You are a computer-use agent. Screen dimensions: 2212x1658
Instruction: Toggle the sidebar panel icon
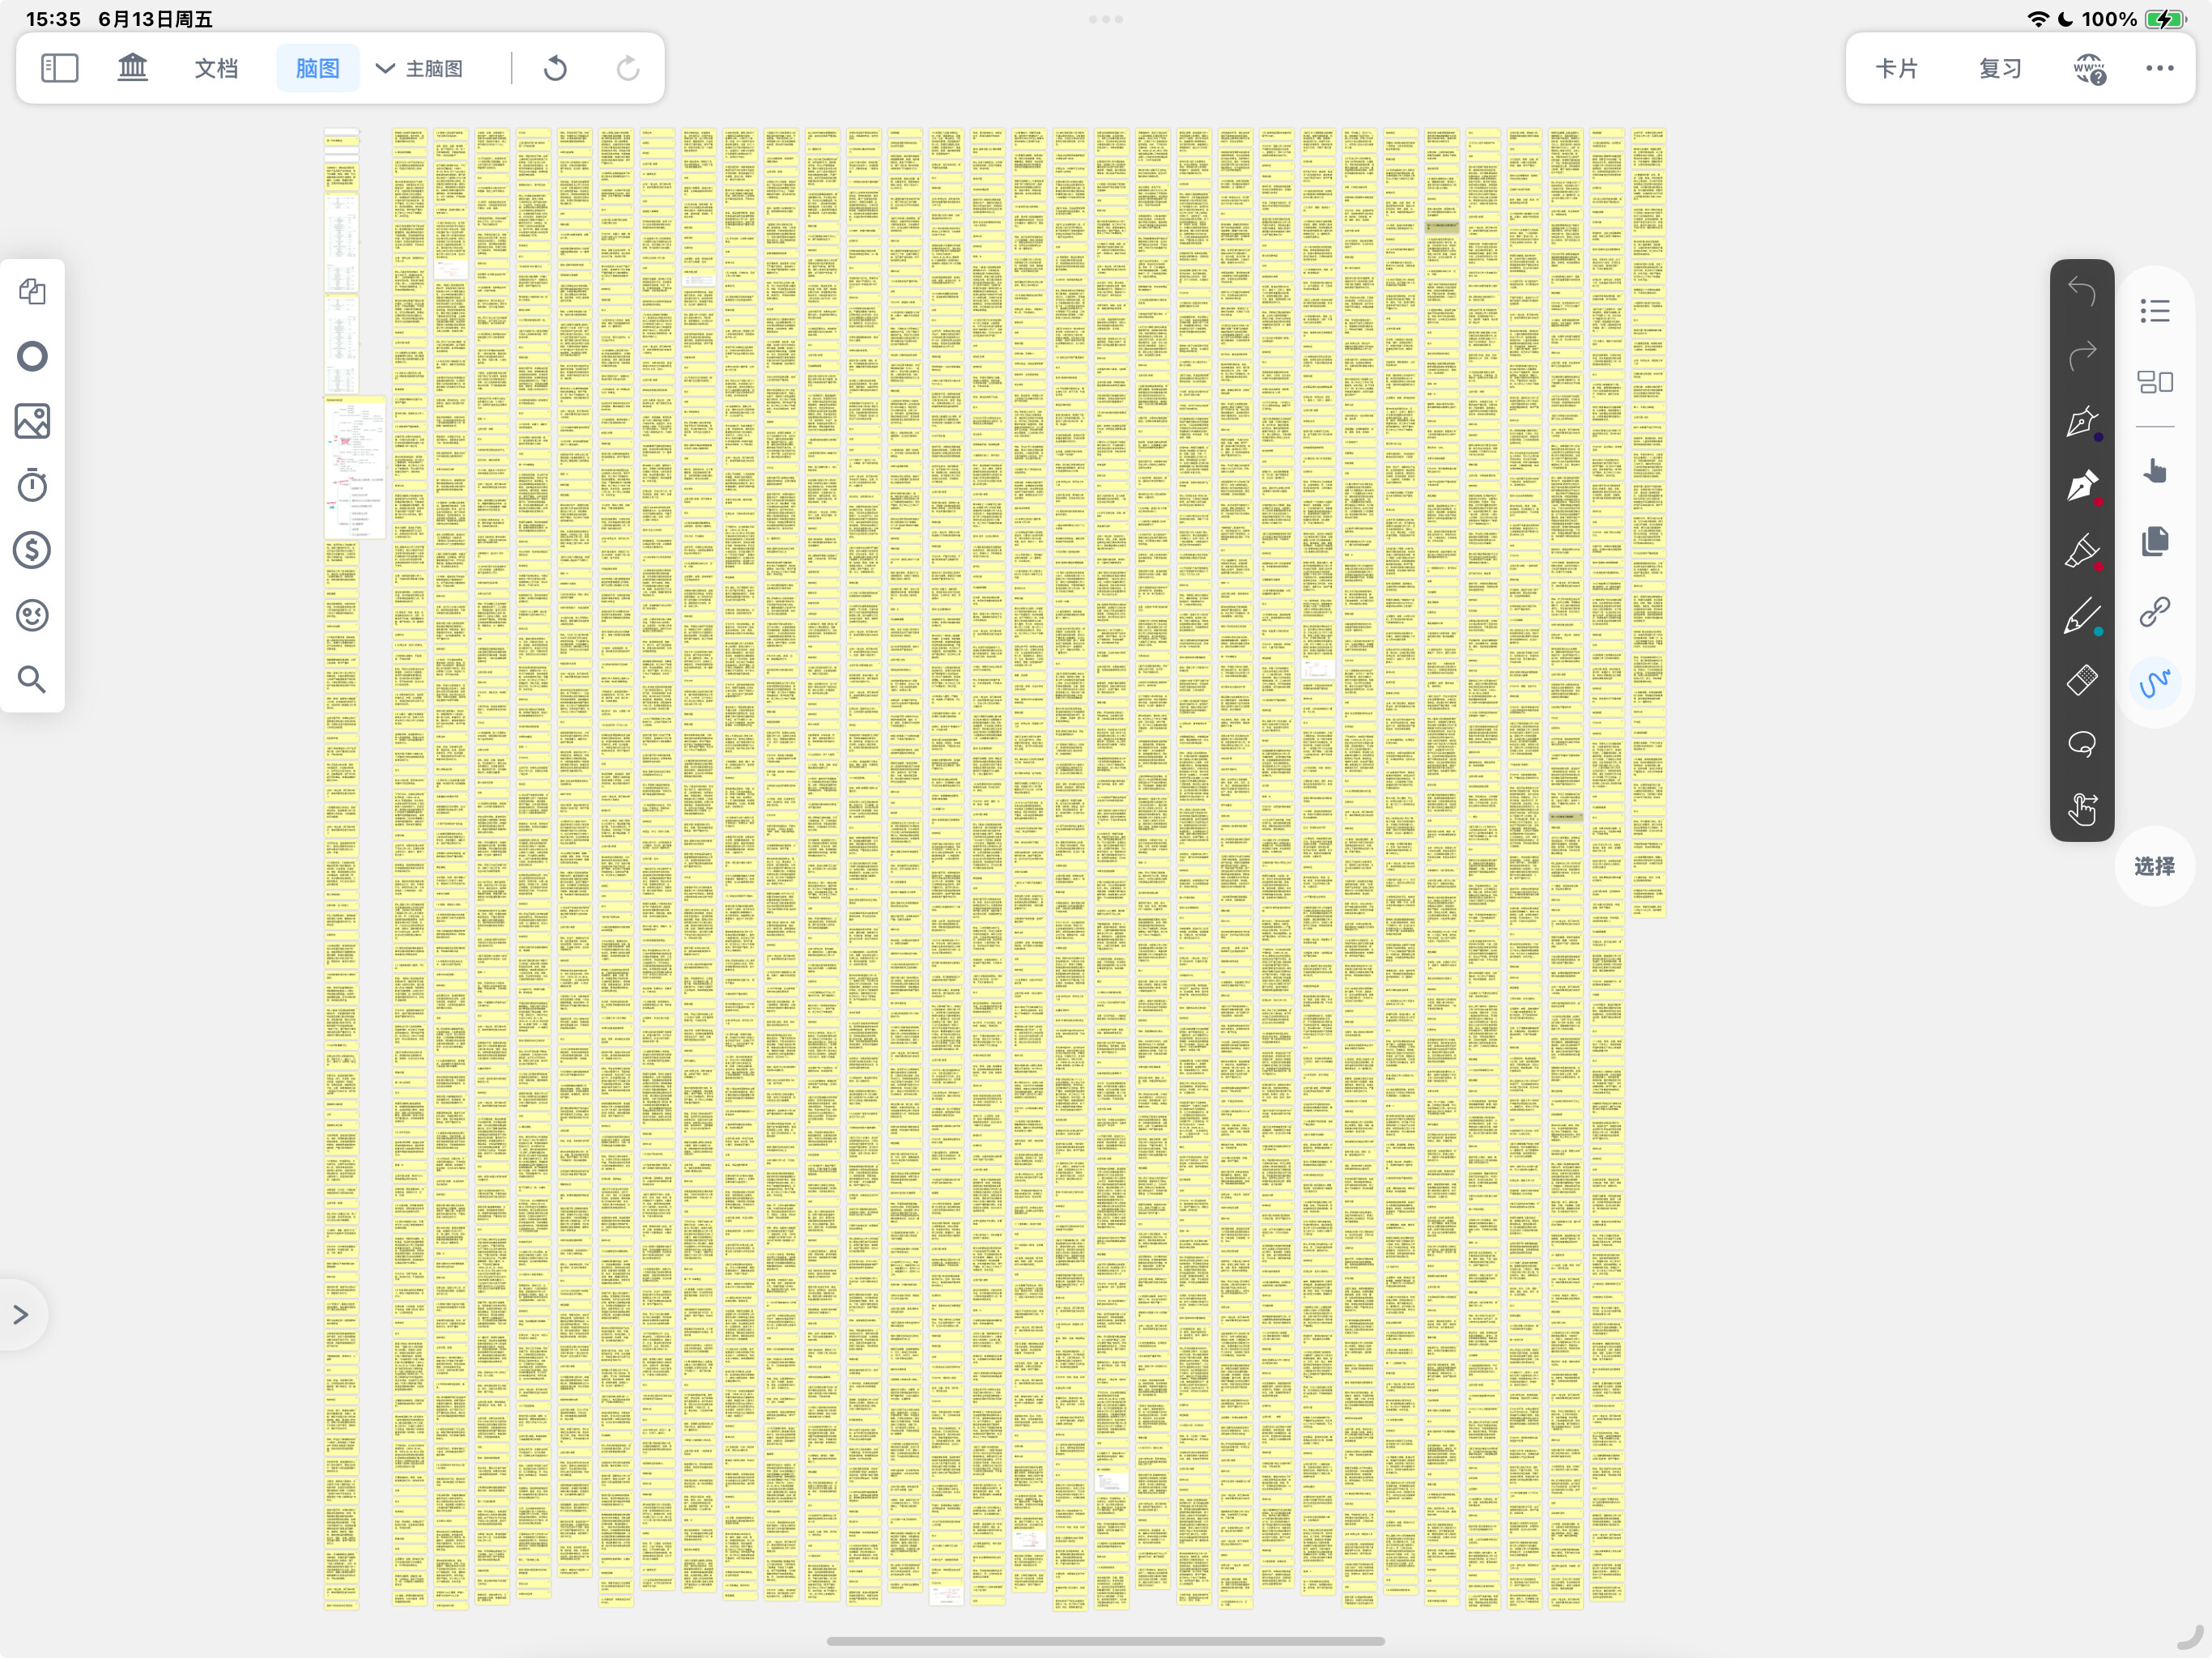pyautogui.click(x=59, y=68)
